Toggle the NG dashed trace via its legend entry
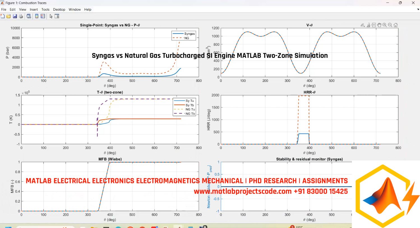 point(186,37)
